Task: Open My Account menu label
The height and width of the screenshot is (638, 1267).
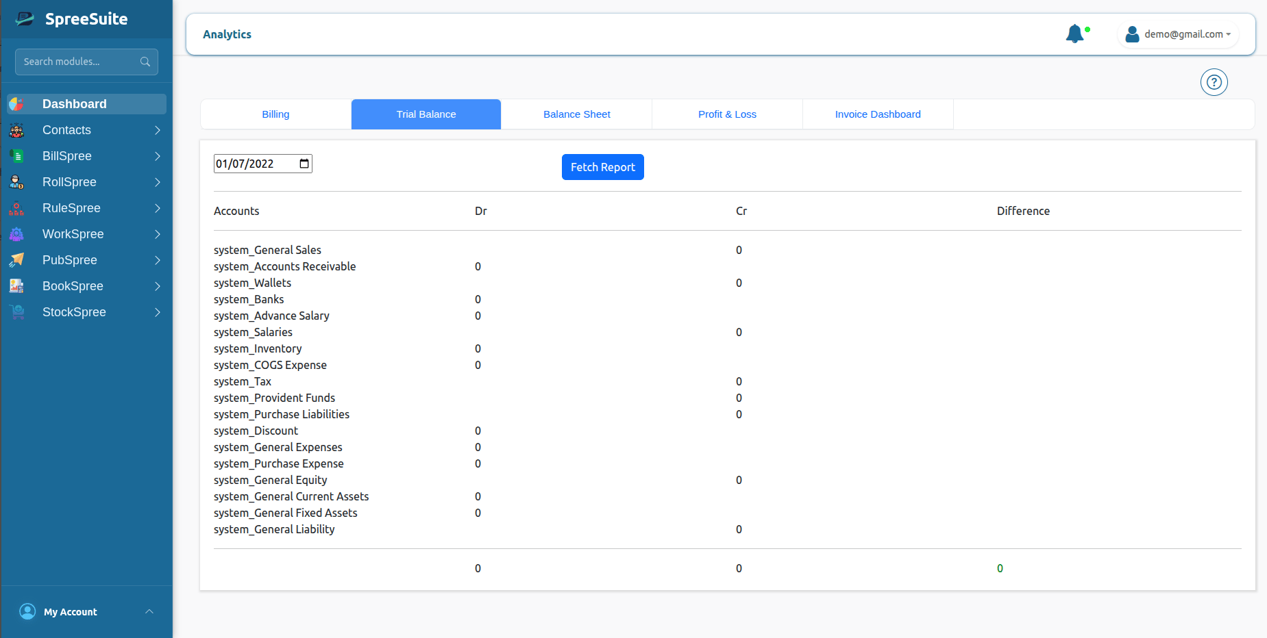Action: click(71, 612)
